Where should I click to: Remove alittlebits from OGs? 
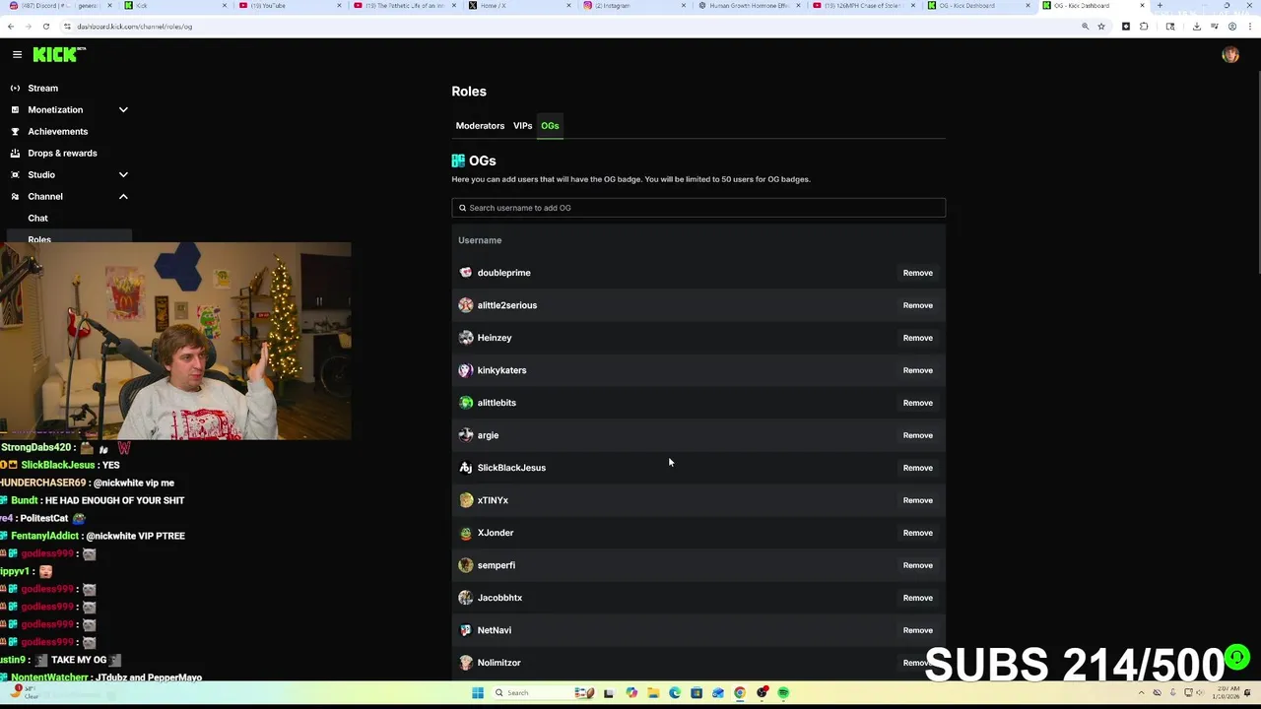pyautogui.click(x=917, y=403)
